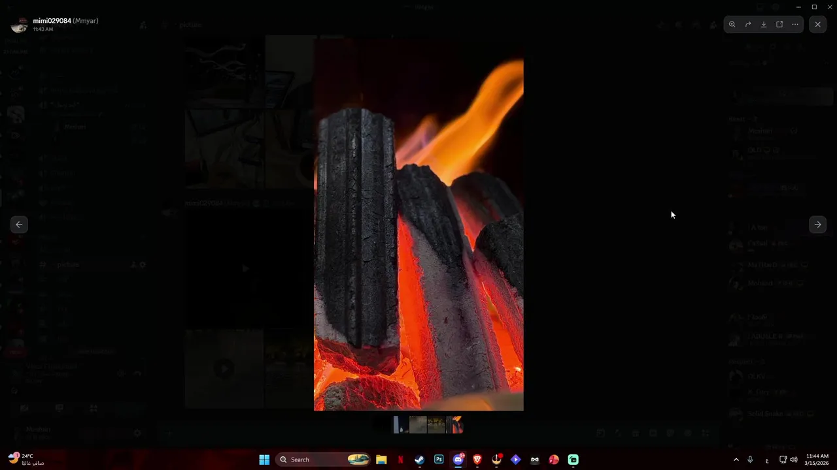Select the third dark golden thumbnail
Viewport: 837px width, 470px height.
[x=436, y=425]
